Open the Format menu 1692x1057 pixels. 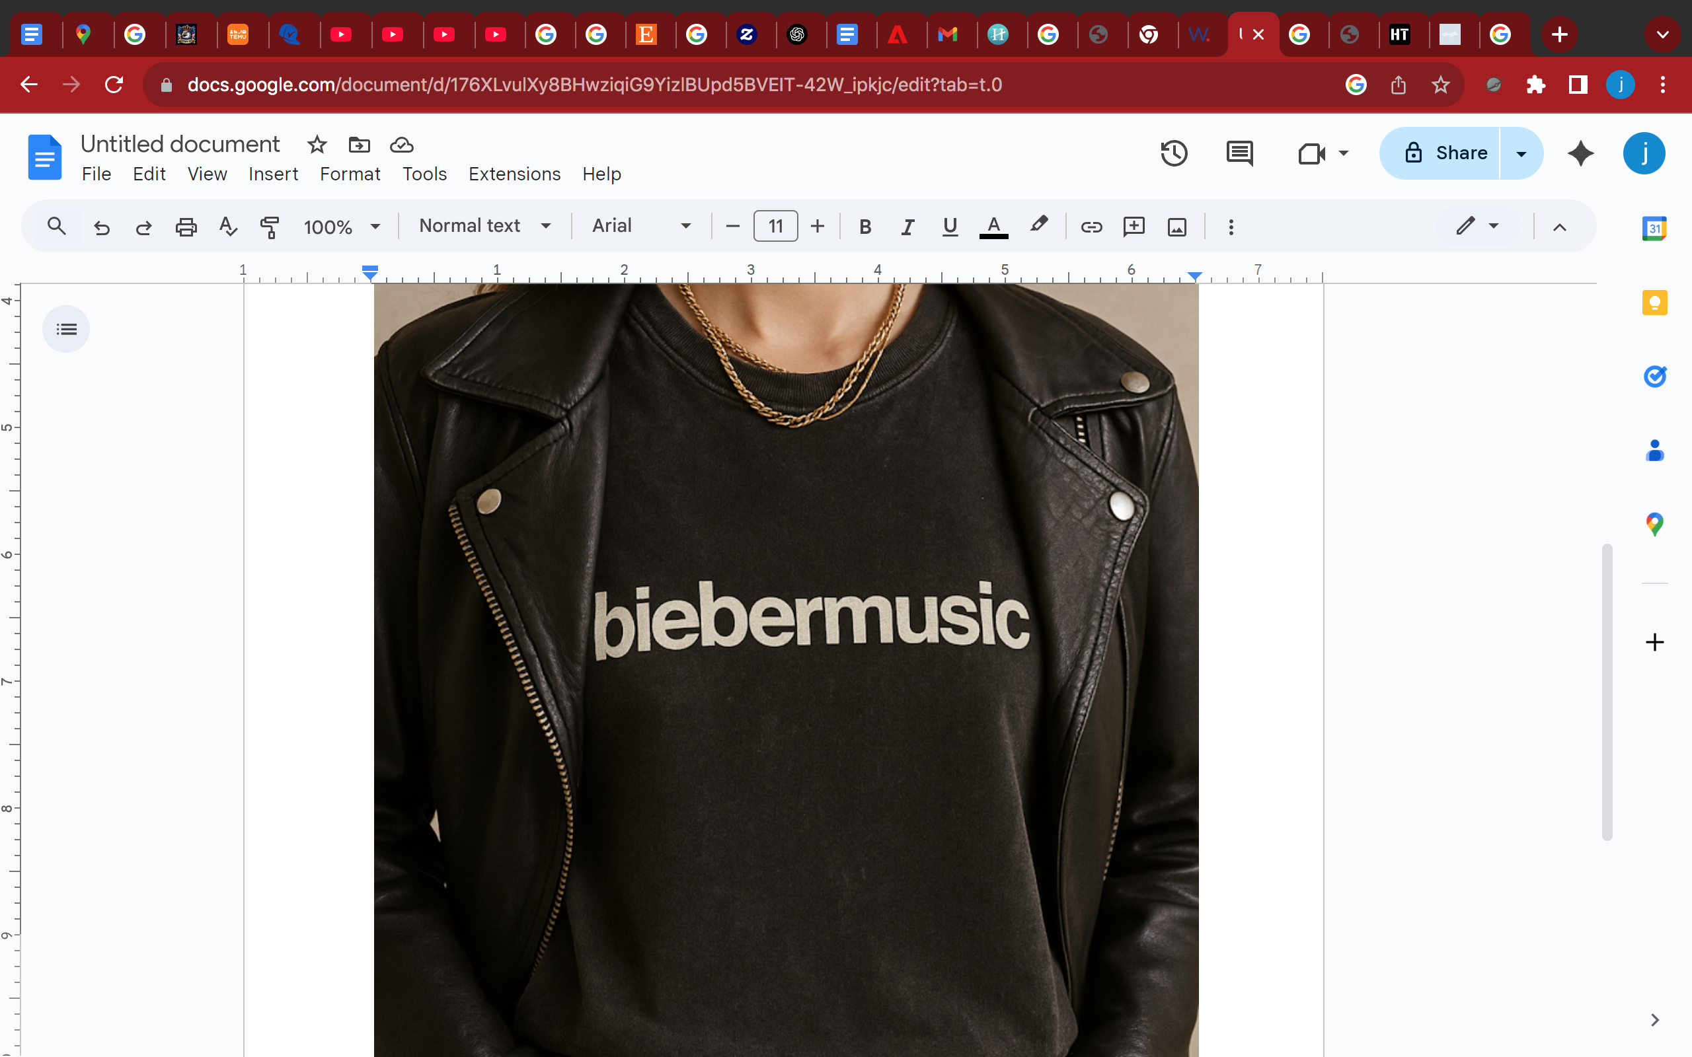(x=350, y=173)
